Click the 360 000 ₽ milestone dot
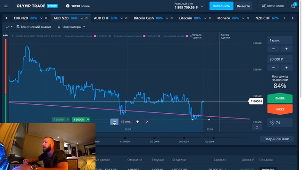The width and height of the screenshot is (302, 170). [184, 138]
